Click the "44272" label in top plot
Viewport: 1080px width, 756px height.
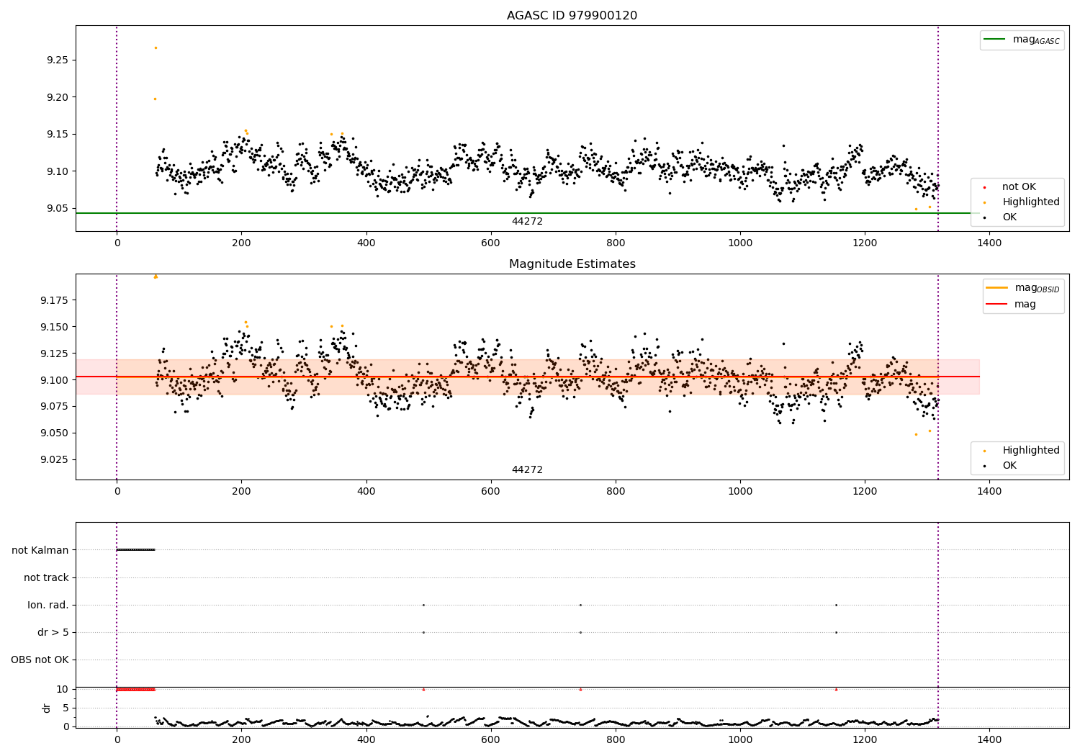point(527,222)
